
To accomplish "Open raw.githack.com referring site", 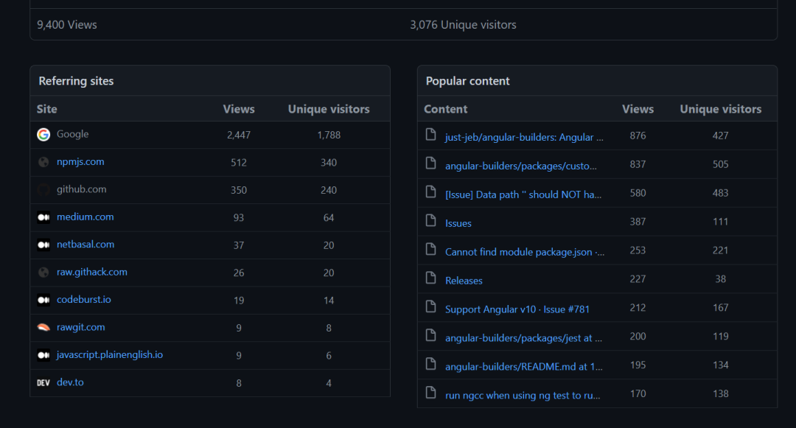I will [92, 273].
